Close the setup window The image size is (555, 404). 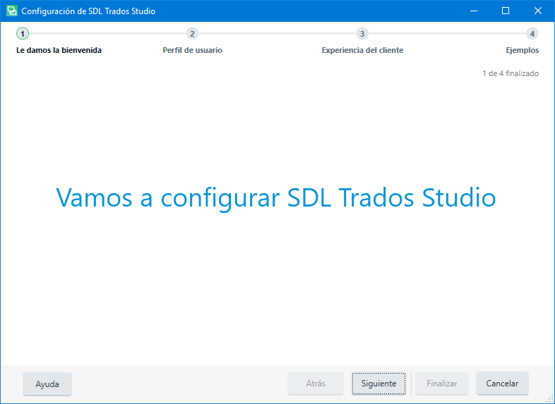click(x=537, y=11)
